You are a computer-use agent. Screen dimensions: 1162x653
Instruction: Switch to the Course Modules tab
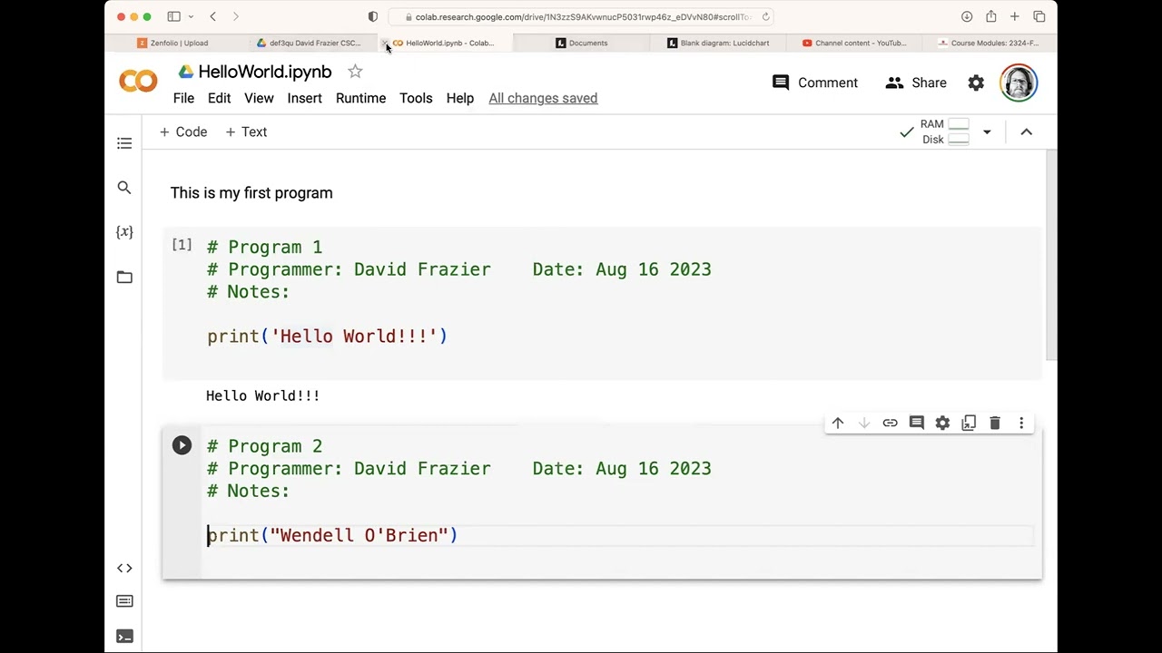click(x=988, y=43)
